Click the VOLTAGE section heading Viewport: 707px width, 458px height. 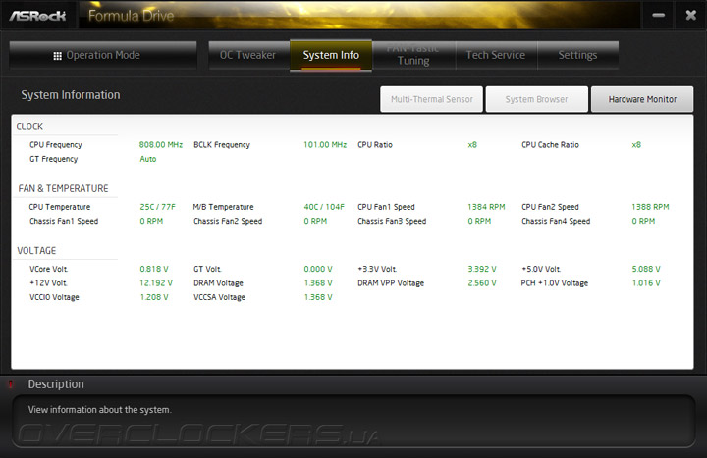[36, 251]
